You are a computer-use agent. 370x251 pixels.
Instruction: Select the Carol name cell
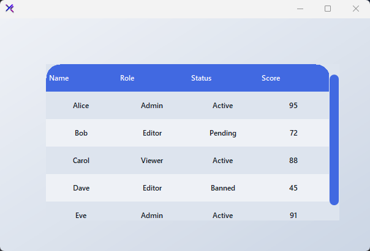coord(81,161)
